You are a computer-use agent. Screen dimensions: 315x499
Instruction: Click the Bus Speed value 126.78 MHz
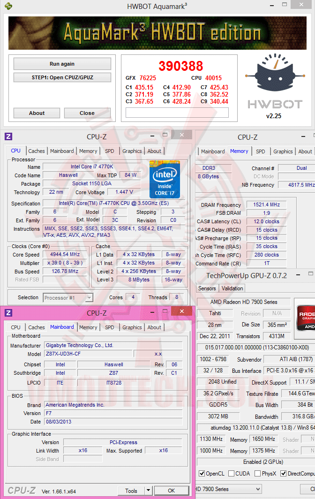point(65,271)
